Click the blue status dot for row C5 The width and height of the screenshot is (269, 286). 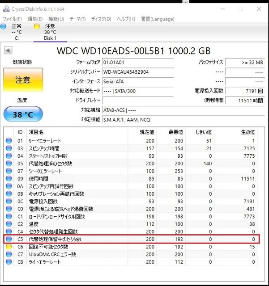(x=9, y=239)
